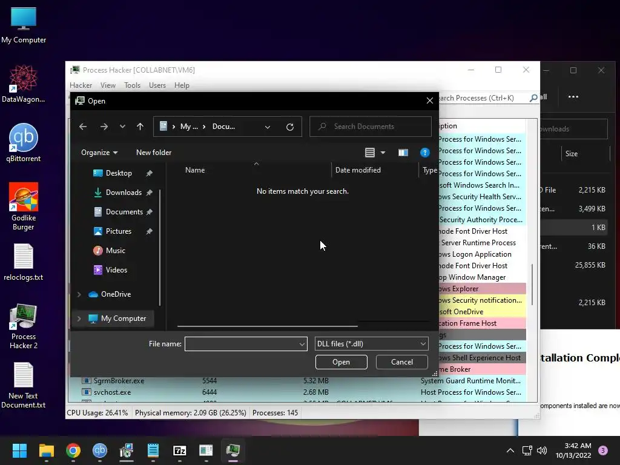Select the Process Hacker 2 desktop shortcut
The height and width of the screenshot is (465, 620).
pos(24,326)
